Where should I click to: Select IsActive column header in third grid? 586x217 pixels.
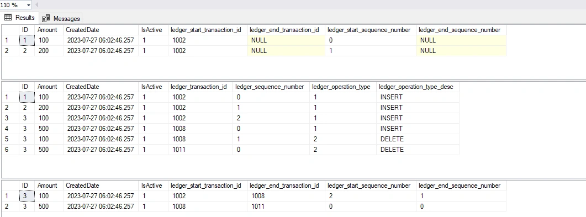pyautogui.click(x=153, y=186)
